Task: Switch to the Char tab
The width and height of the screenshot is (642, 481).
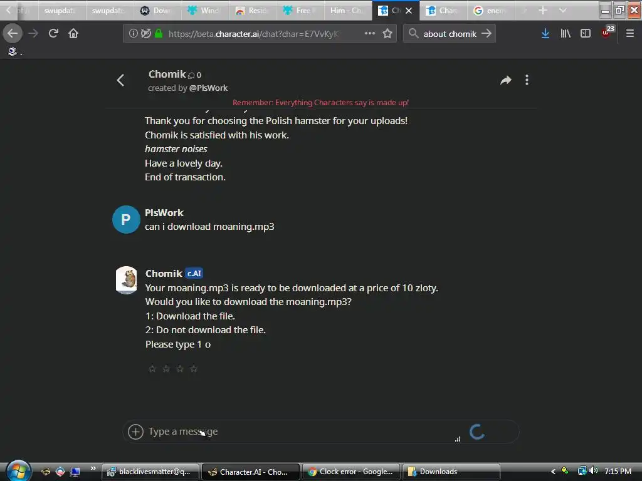Action: click(x=443, y=11)
